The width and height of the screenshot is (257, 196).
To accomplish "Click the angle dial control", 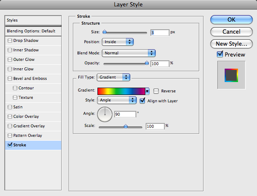I will pos(105,114).
